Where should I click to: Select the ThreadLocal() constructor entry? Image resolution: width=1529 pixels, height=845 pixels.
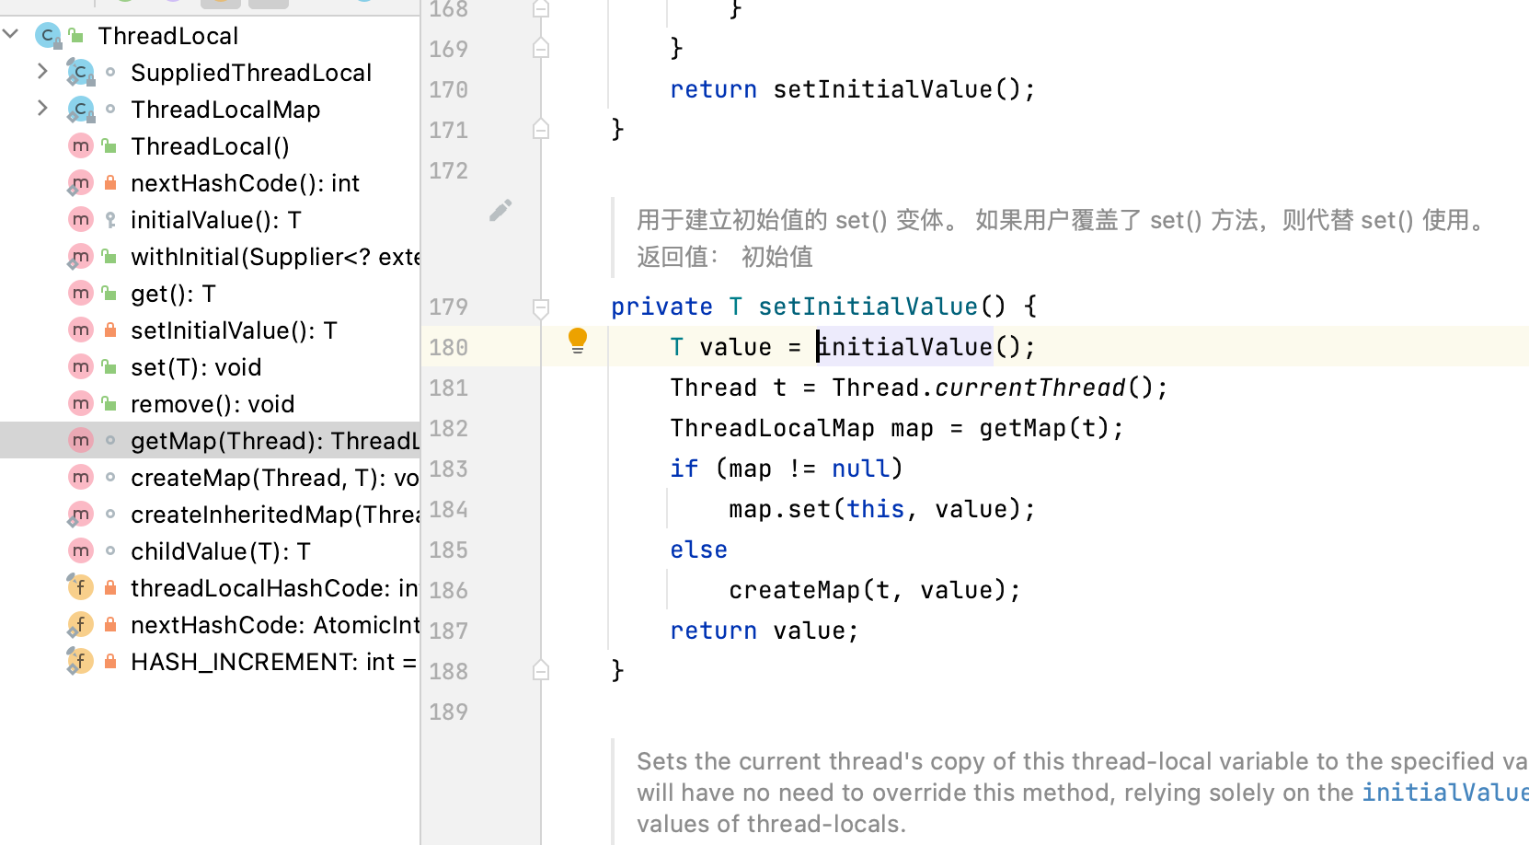point(210,146)
